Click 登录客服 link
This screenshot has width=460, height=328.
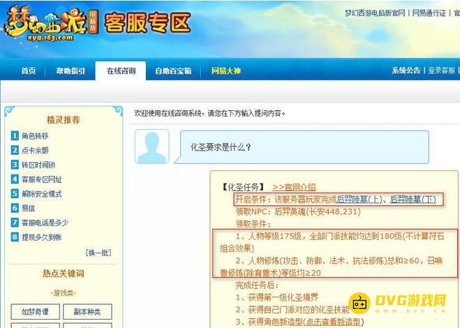coord(442,70)
